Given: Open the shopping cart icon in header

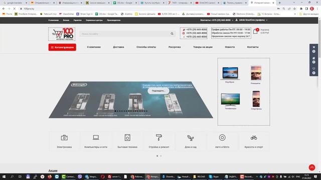Looking at the screenshot, I should click(x=255, y=31).
